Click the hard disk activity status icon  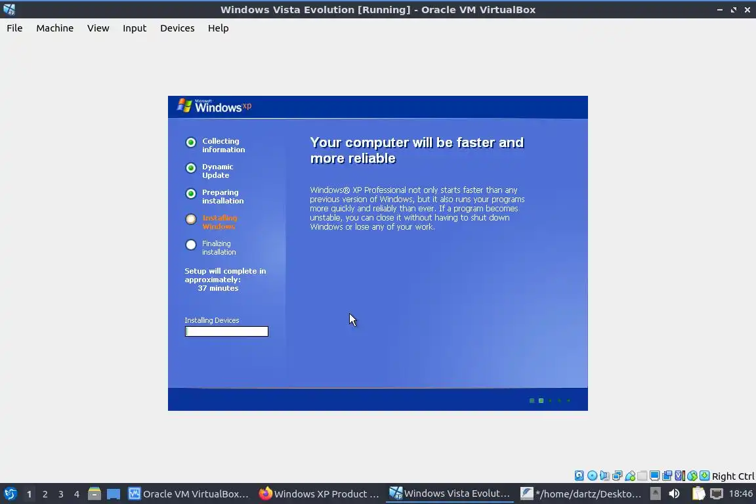579,476
